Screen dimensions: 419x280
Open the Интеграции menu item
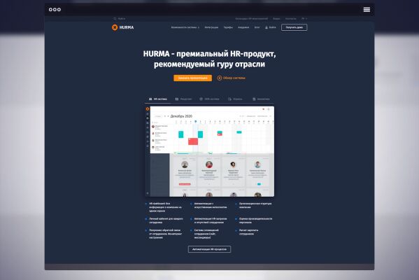click(x=211, y=27)
